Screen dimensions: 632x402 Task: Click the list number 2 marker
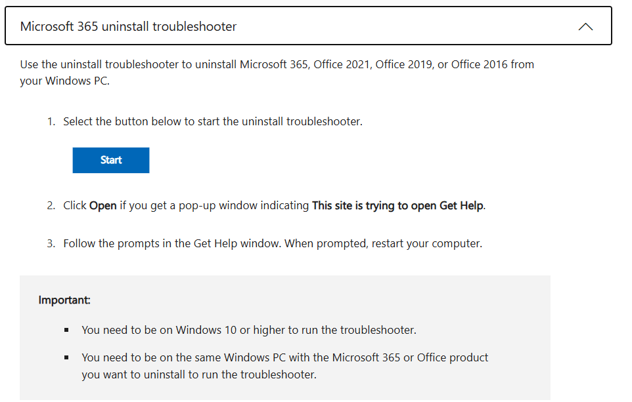click(x=51, y=206)
